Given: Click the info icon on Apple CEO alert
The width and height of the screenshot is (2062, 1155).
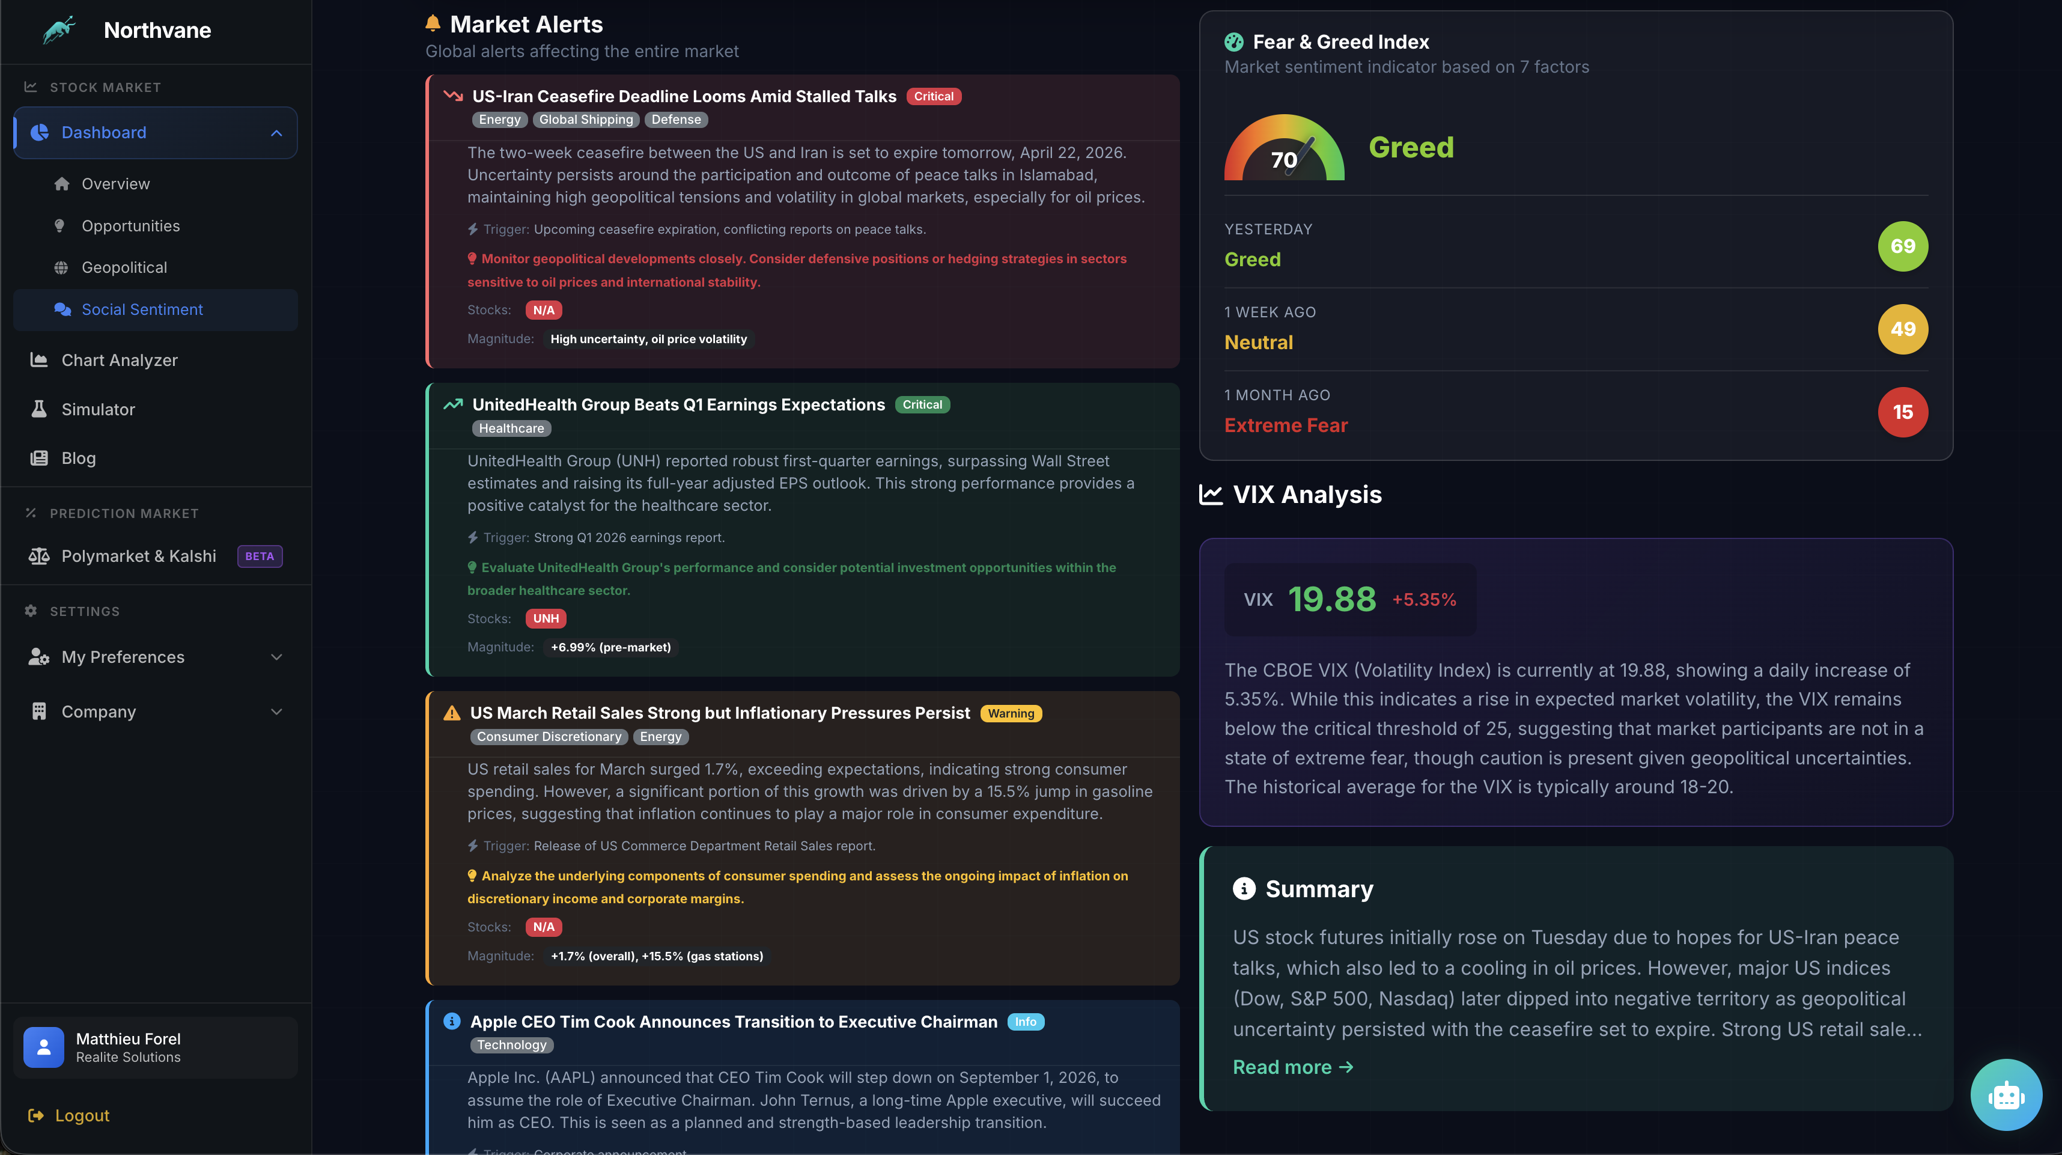Looking at the screenshot, I should click(452, 1022).
